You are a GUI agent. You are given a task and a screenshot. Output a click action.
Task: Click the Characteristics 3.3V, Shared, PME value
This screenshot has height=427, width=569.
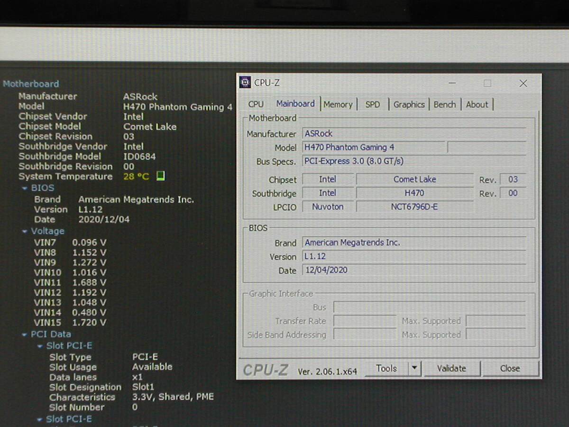point(173,397)
